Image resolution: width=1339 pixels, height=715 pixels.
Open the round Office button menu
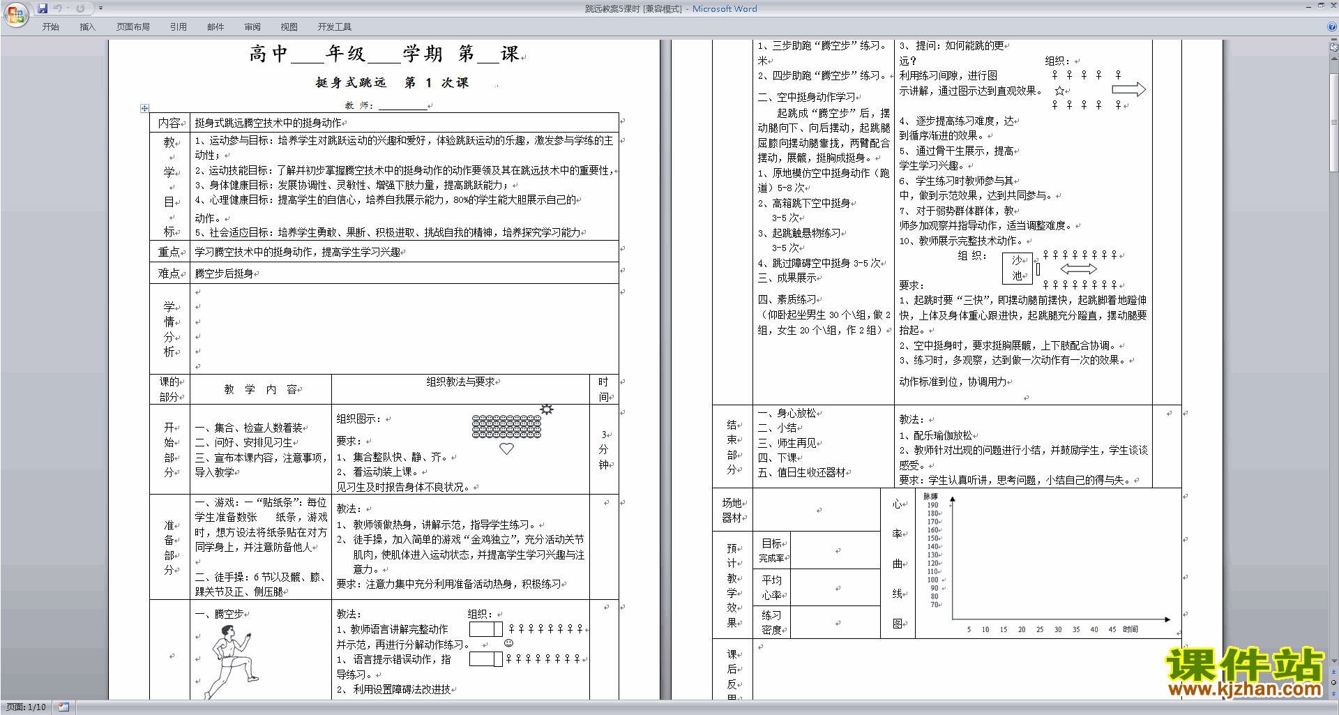click(15, 14)
